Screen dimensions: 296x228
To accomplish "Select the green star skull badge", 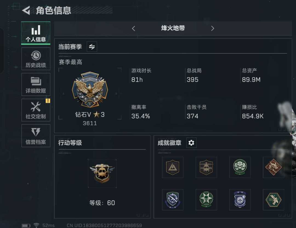I will click(206, 200).
